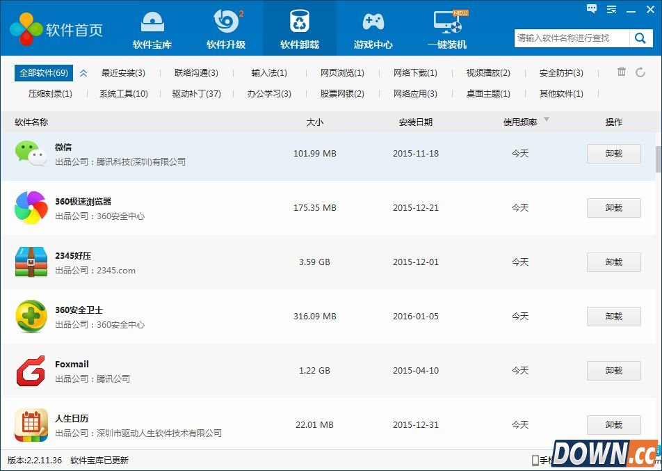Viewport: 662px width, 471px height.
Task: Open the main menu dropdown
Action: tap(611, 9)
